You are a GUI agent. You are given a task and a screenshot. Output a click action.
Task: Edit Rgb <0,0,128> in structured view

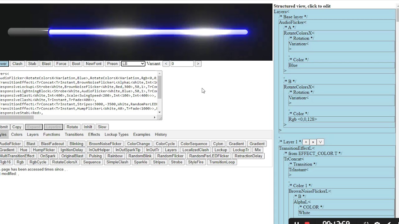coord(341,119)
